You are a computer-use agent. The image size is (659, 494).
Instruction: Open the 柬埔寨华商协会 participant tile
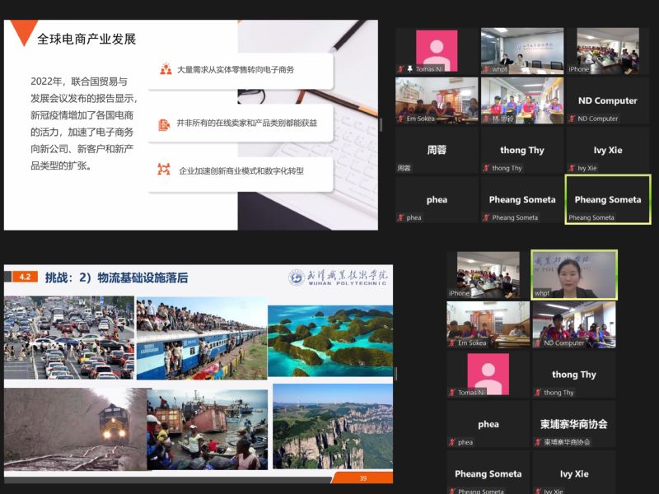(573, 424)
